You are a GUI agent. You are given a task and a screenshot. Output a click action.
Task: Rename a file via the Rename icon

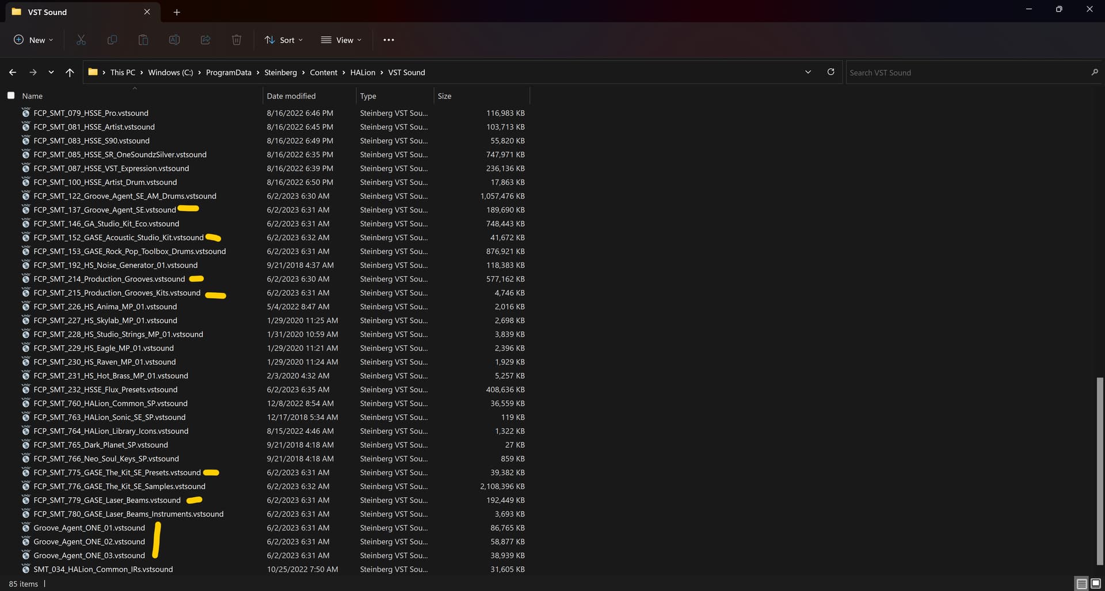click(x=174, y=40)
